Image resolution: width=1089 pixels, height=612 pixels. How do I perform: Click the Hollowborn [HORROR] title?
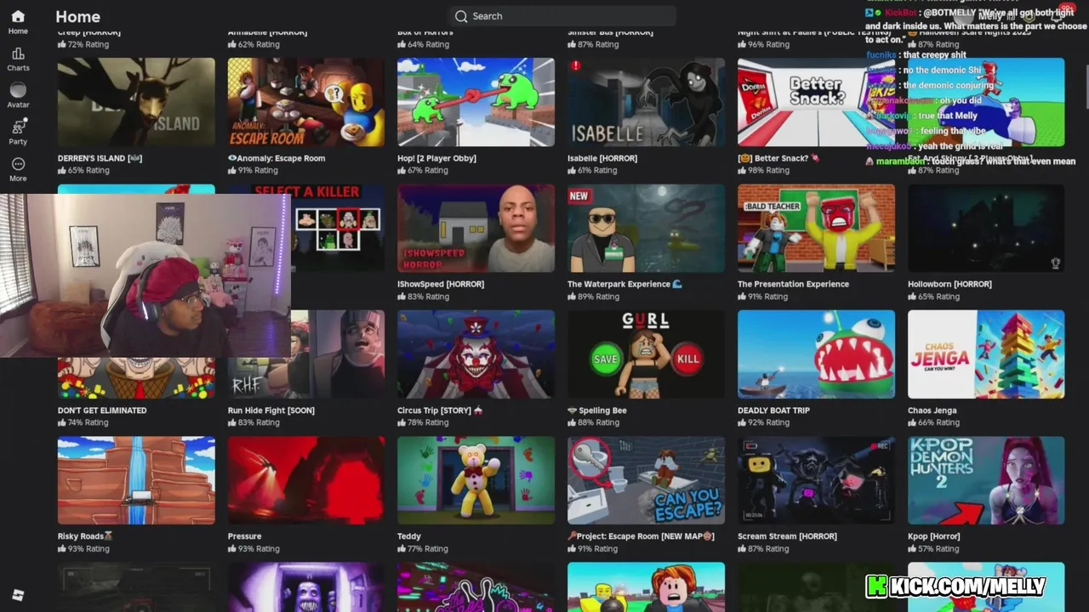click(949, 284)
